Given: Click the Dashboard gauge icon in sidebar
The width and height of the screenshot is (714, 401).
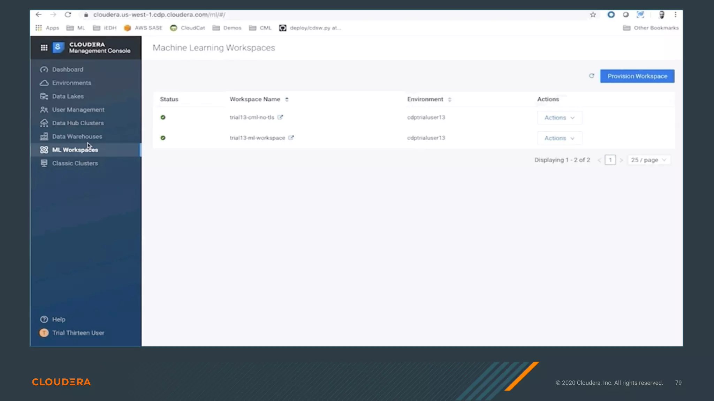Looking at the screenshot, I should (44, 70).
